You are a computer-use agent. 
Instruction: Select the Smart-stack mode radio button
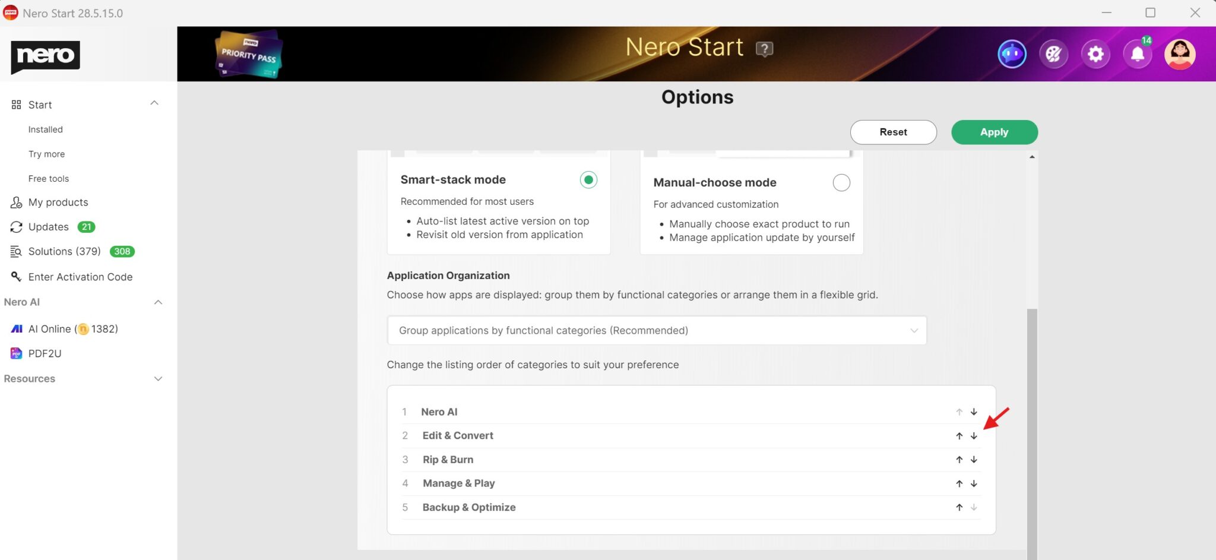click(x=588, y=179)
